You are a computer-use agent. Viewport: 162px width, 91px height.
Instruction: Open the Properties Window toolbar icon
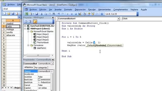[89, 14]
